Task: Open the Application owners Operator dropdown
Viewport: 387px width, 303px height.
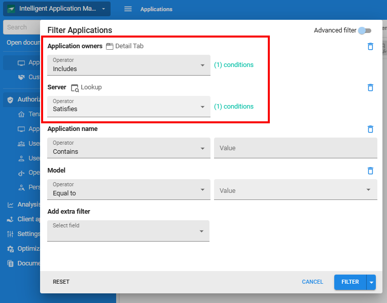Action: point(129,65)
